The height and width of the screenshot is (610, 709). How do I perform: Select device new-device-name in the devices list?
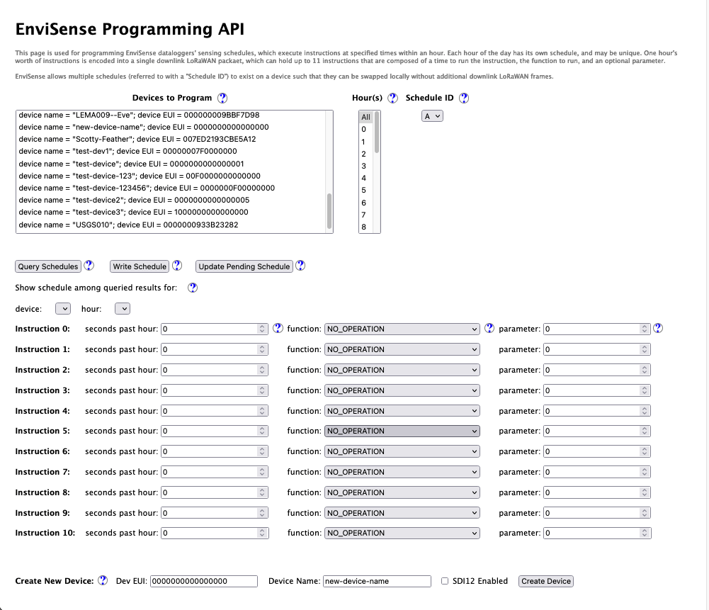171,127
